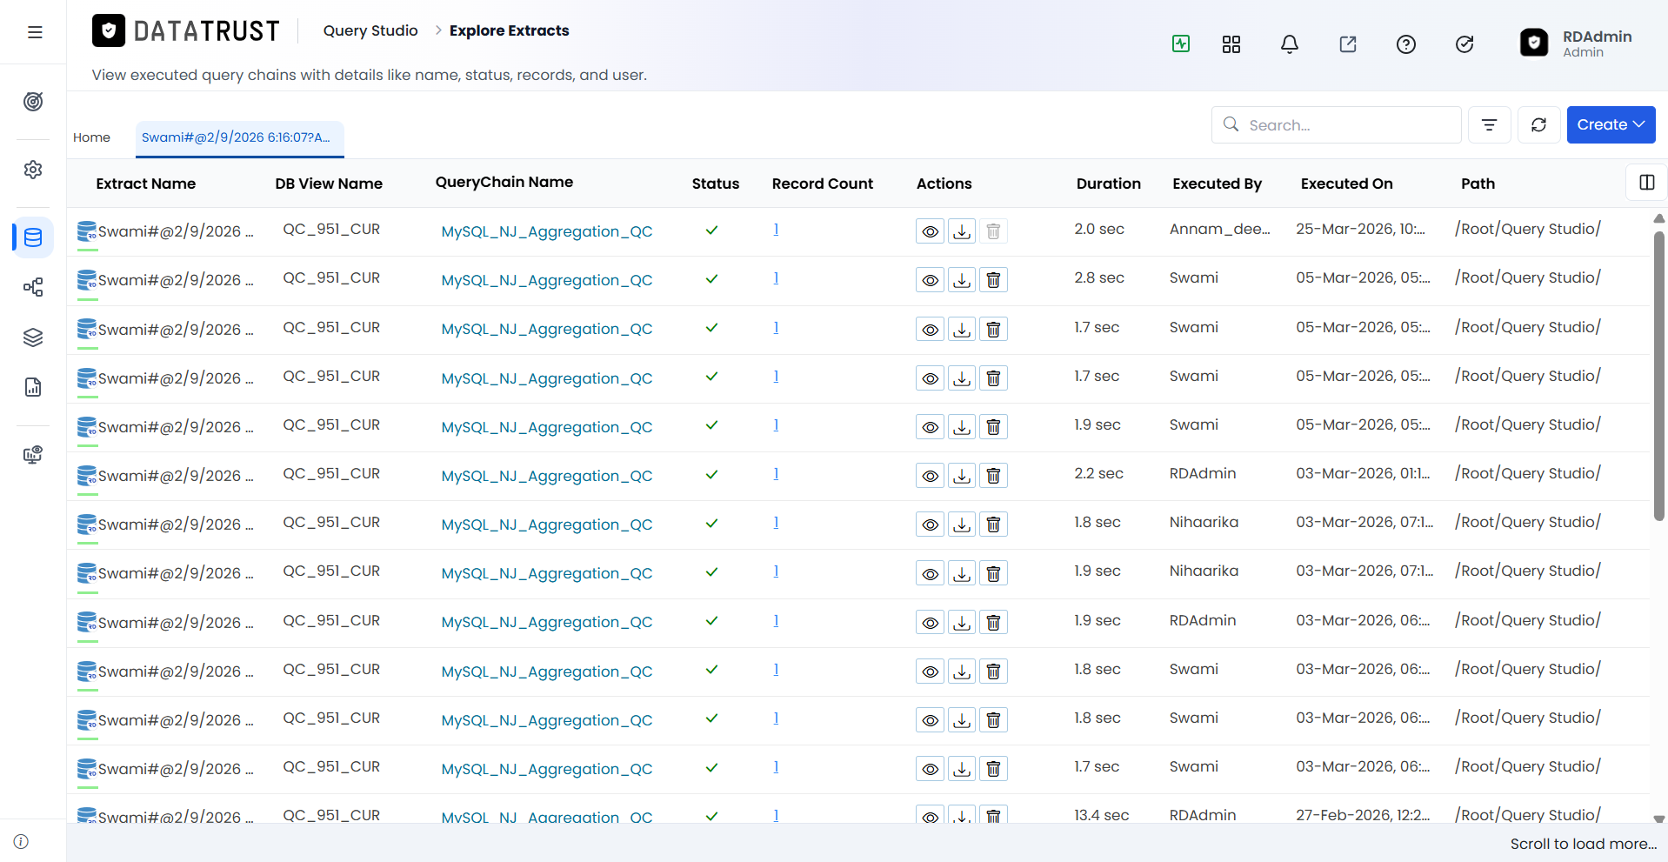Click the 13.4 sec duration cell
The width and height of the screenshot is (1668, 862).
1102,815
